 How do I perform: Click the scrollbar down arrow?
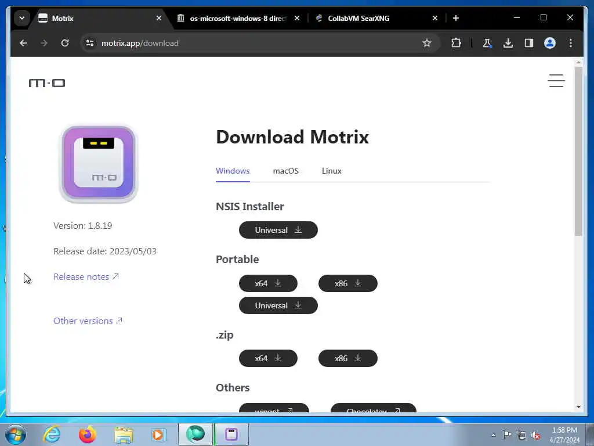(578, 407)
